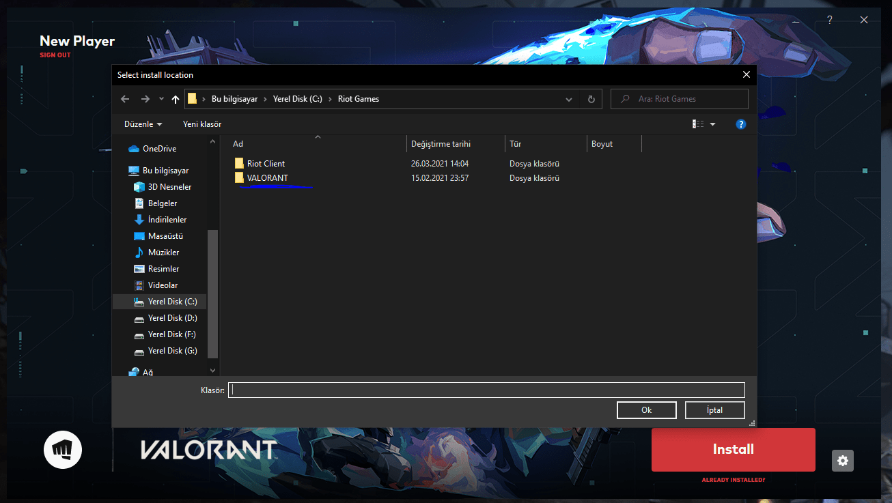The width and height of the screenshot is (892, 503).
Task: Expand breadcrumb chevron before Bu bilgisayar
Action: [204, 99]
